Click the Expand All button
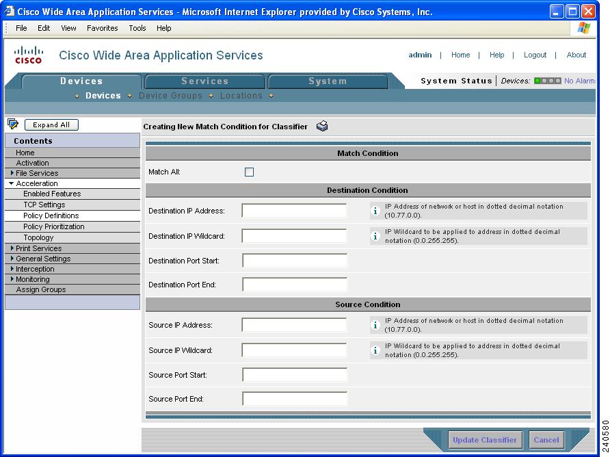This screenshot has height=457, width=610. (51, 125)
